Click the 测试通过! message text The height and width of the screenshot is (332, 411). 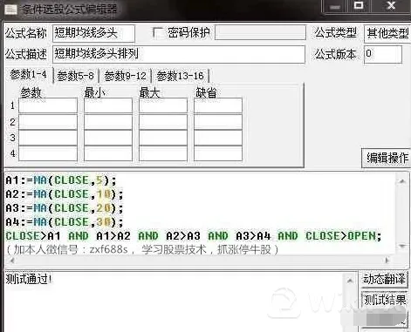29,279
